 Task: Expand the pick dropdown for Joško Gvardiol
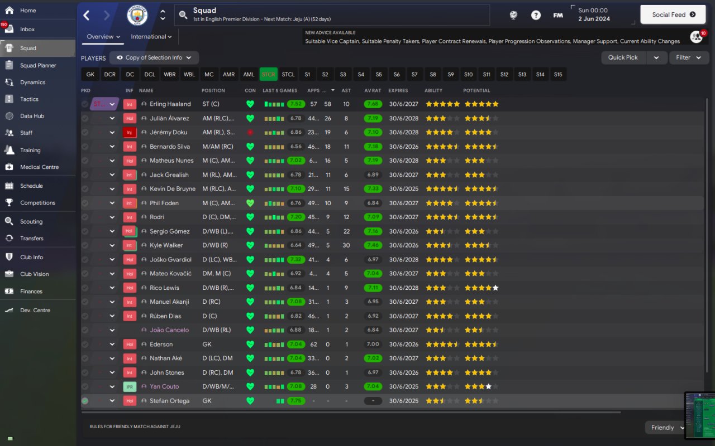pos(112,259)
